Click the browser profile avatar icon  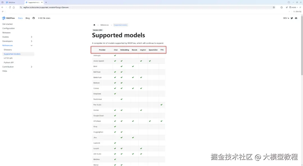coord(289,2)
